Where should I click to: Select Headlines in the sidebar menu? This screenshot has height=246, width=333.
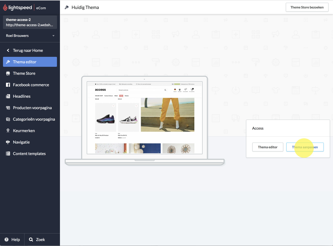pos(22,96)
